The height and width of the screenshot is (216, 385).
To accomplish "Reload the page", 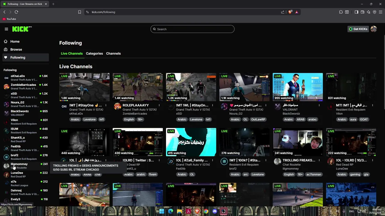I will coord(16,12).
